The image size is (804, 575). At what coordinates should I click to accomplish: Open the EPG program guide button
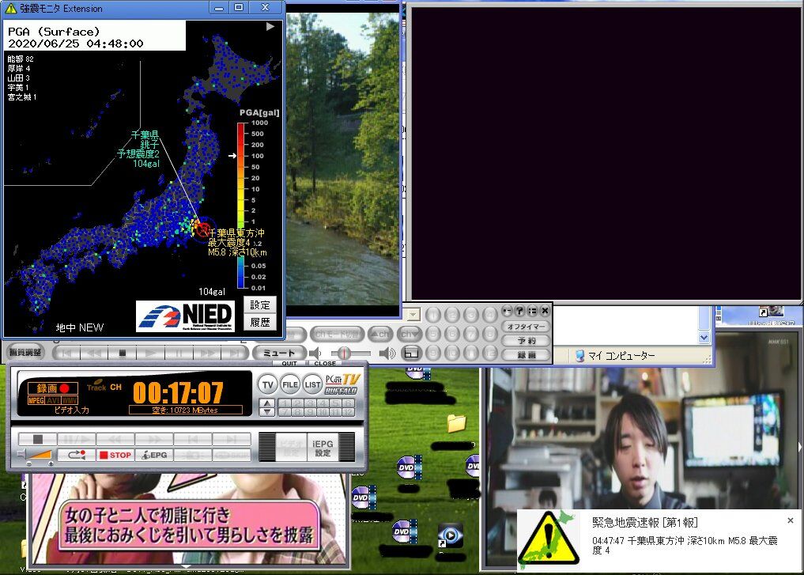point(154,455)
